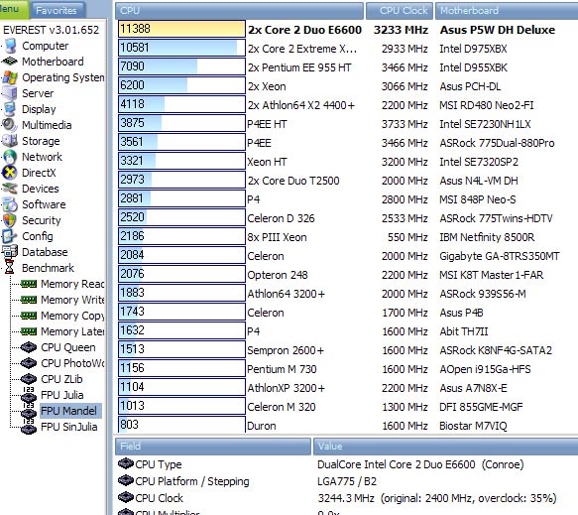Image resolution: width=578 pixels, height=515 pixels.
Task: Click the CPU PhotoWorxx chip icon
Action: pyautogui.click(x=29, y=363)
